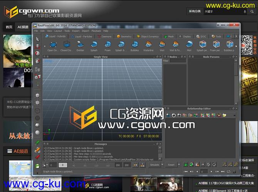Click the website search magnifier button

(x=252, y=12)
